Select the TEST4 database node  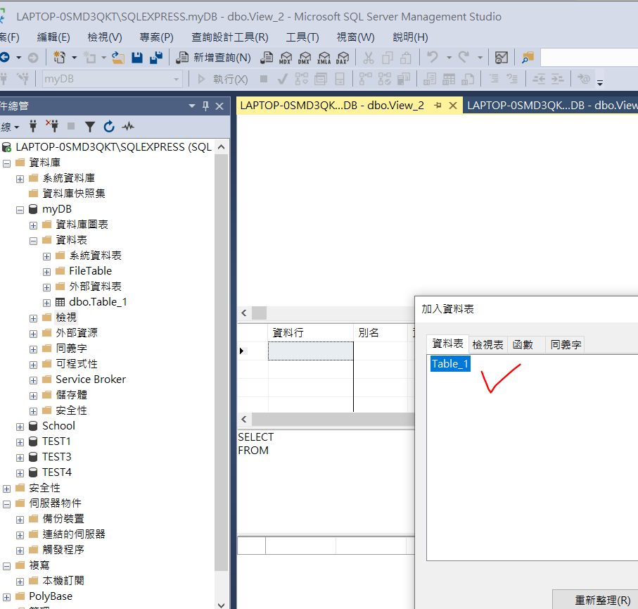(x=57, y=472)
